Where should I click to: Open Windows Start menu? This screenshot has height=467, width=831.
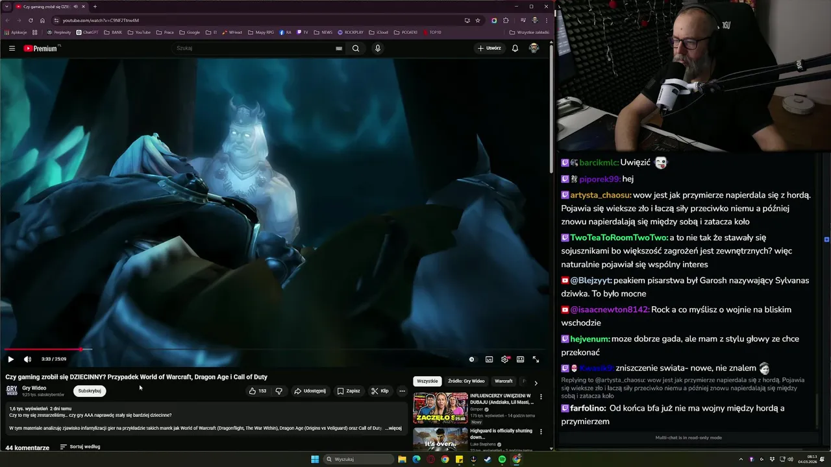pyautogui.click(x=315, y=459)
